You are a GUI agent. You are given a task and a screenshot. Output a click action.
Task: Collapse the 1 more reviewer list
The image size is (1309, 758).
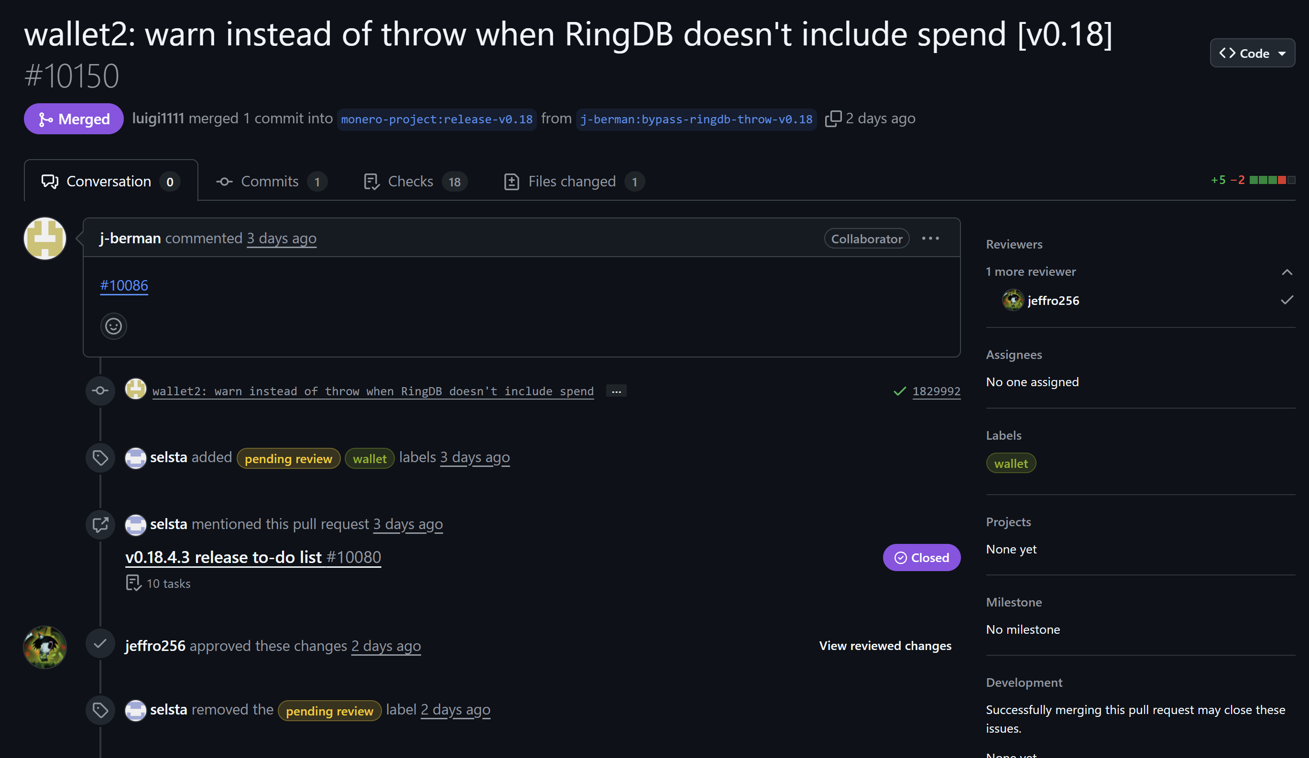coord(1286,272)
